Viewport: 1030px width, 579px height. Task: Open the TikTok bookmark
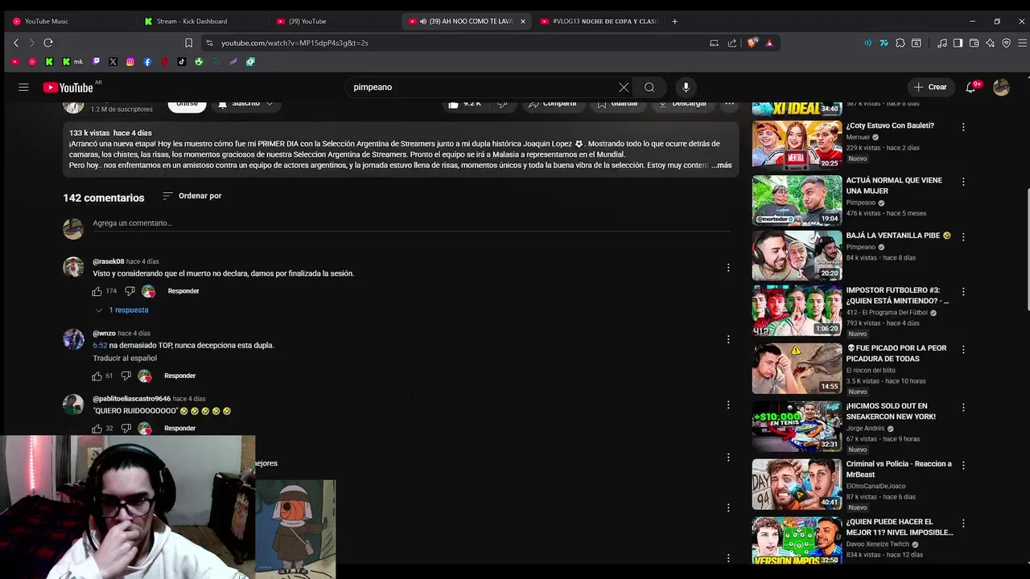click(181, 61)
